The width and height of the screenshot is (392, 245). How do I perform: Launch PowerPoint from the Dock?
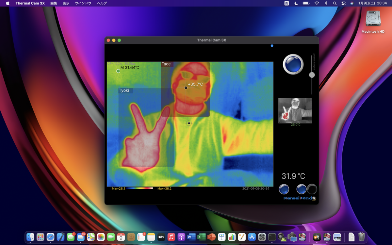[x=211, y=237]
